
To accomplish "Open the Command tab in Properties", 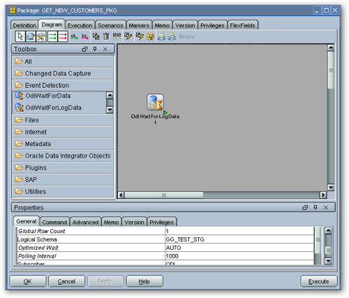I will 54,223.
